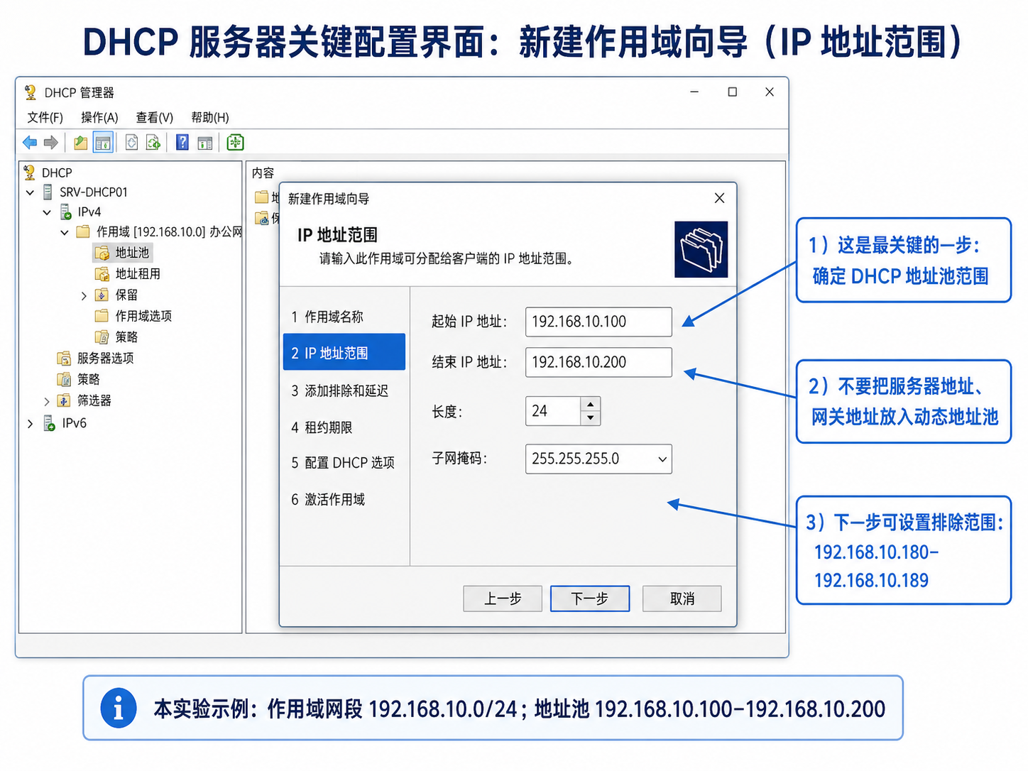Click the 结束 IP 地址 input field
The image size is (1028, 771).
pos(598,362)
